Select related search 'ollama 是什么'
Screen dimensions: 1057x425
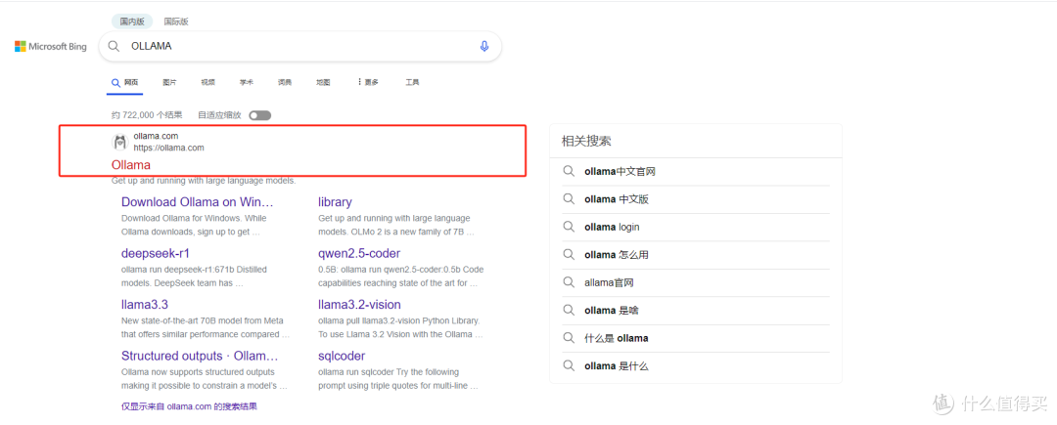[x=617, y=365]
